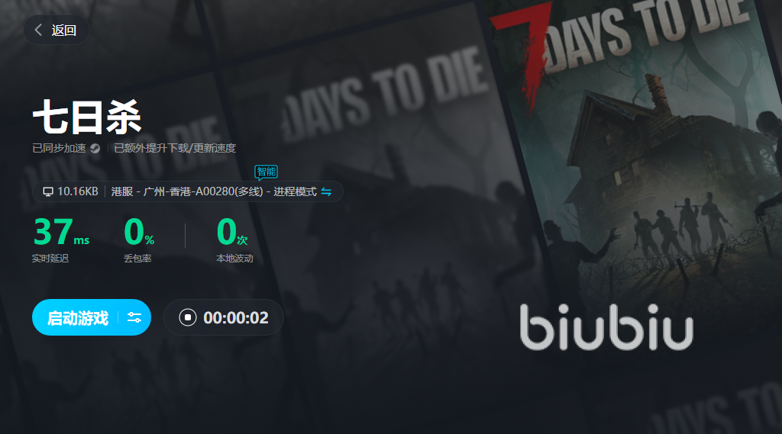Go back via the 返回 label

pos(64,31)
